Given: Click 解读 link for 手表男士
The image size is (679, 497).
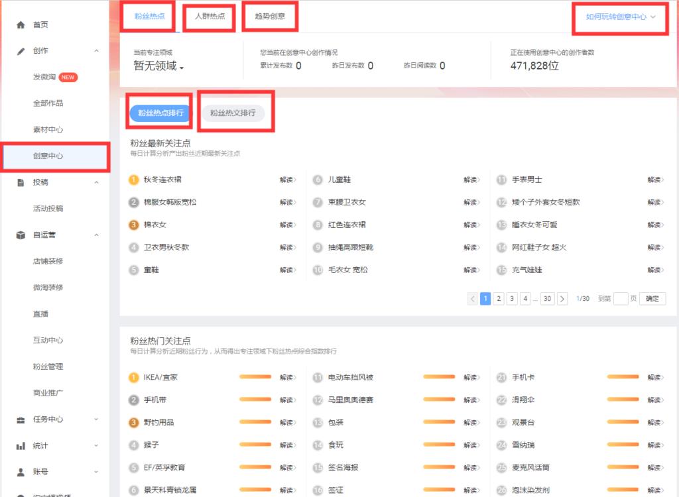Looking at the screenshot, I should (x=656, y=180).
